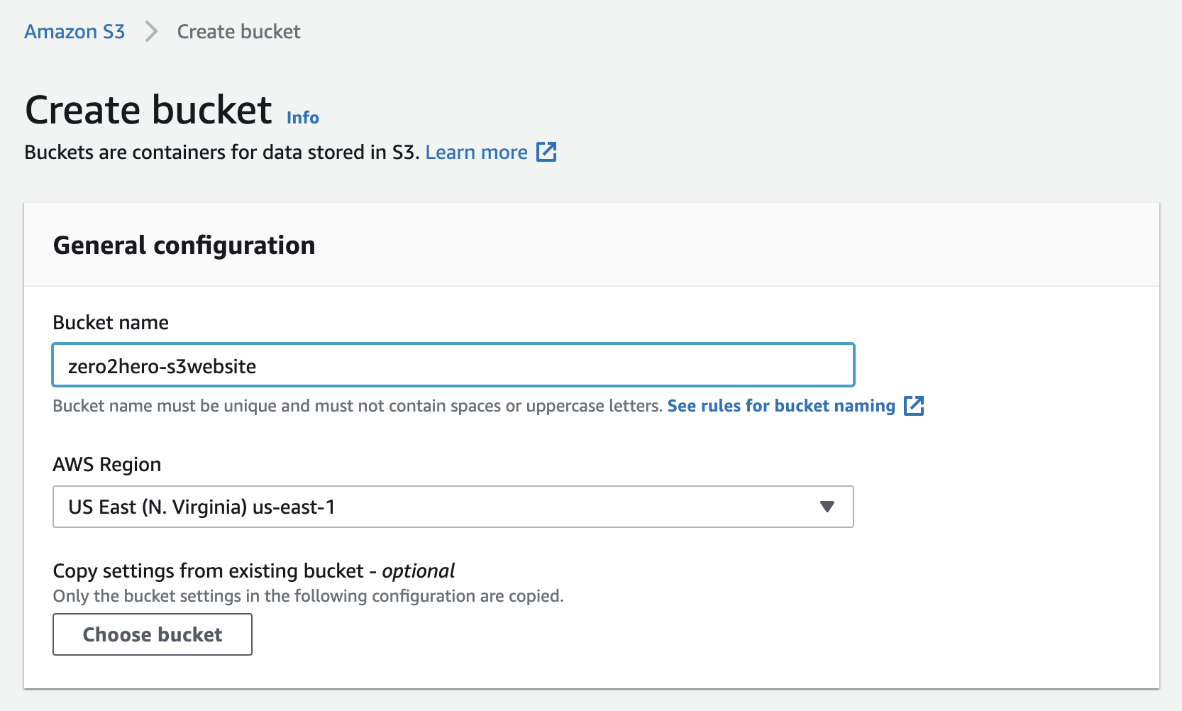The image size is (1182, 711).
Task: Follow the Learn more link
Action: click(476, 153)
